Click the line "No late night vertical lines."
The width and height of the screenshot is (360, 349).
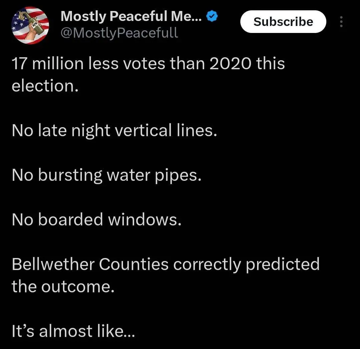[114, 131]
